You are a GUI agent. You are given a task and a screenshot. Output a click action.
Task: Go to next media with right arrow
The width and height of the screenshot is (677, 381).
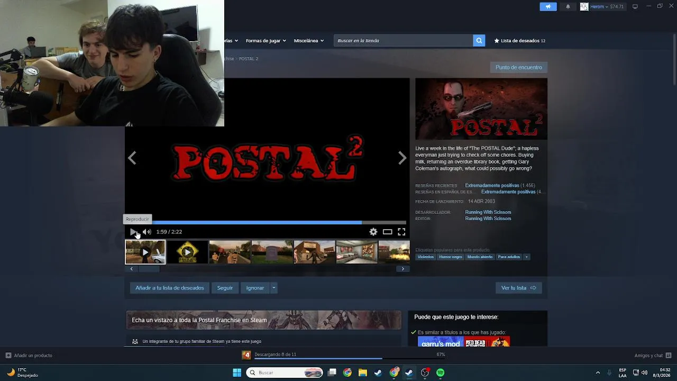click(x=402, y=158)
